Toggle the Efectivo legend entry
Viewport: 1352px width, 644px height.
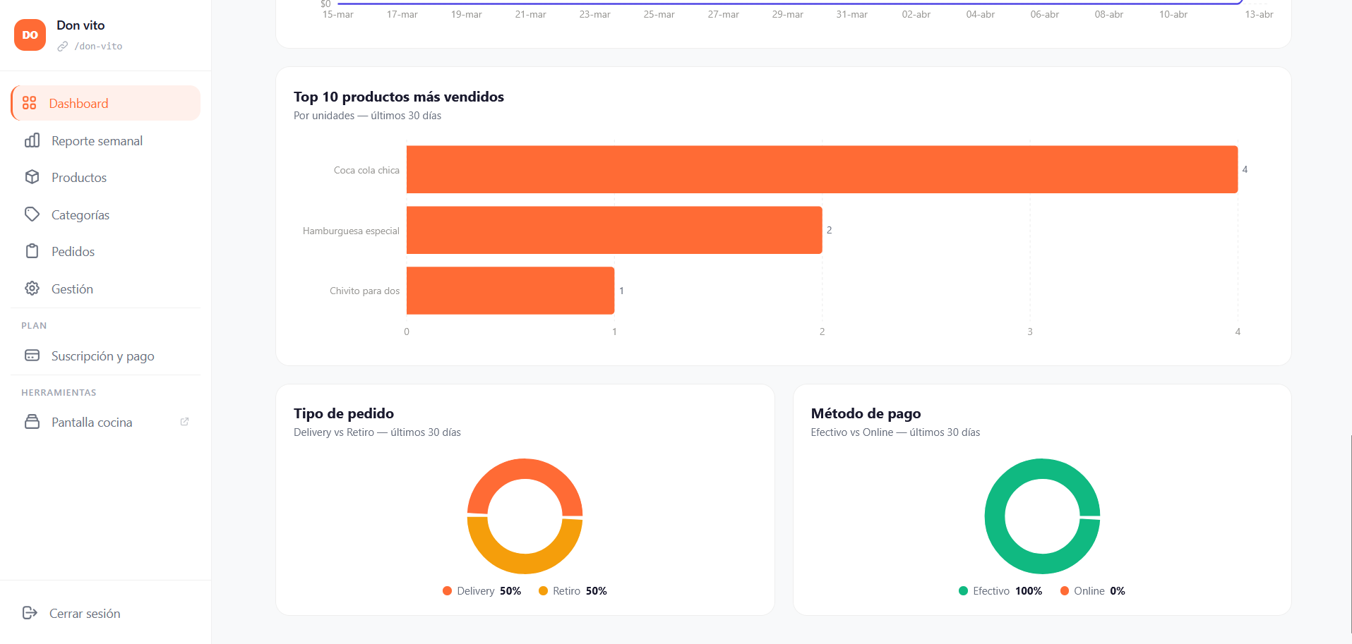pos(1000,591)
